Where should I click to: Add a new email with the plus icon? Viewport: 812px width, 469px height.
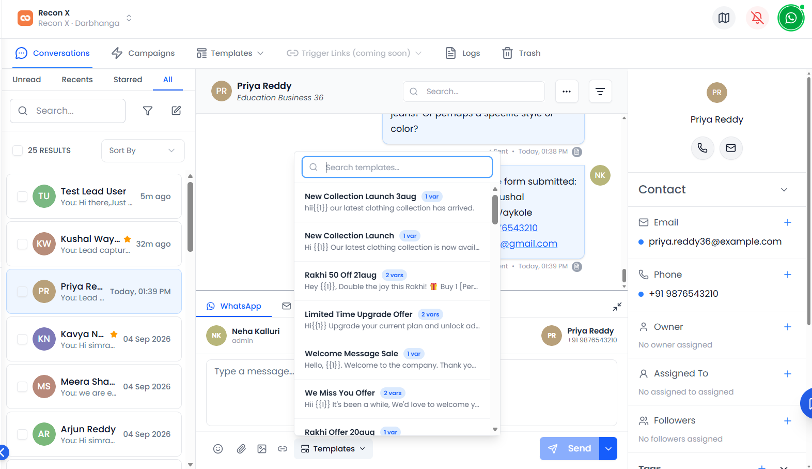788,222
